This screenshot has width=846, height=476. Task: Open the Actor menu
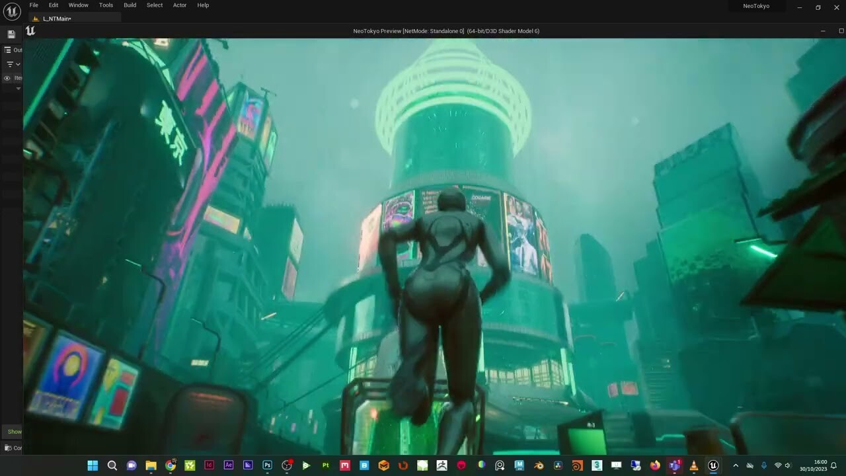[x=180, y=5]
